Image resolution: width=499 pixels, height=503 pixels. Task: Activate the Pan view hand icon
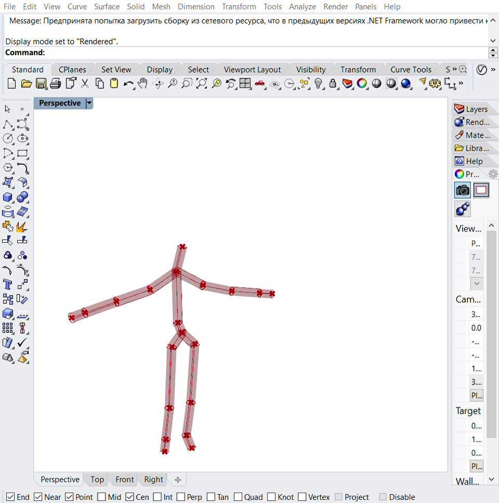[143, 84]
